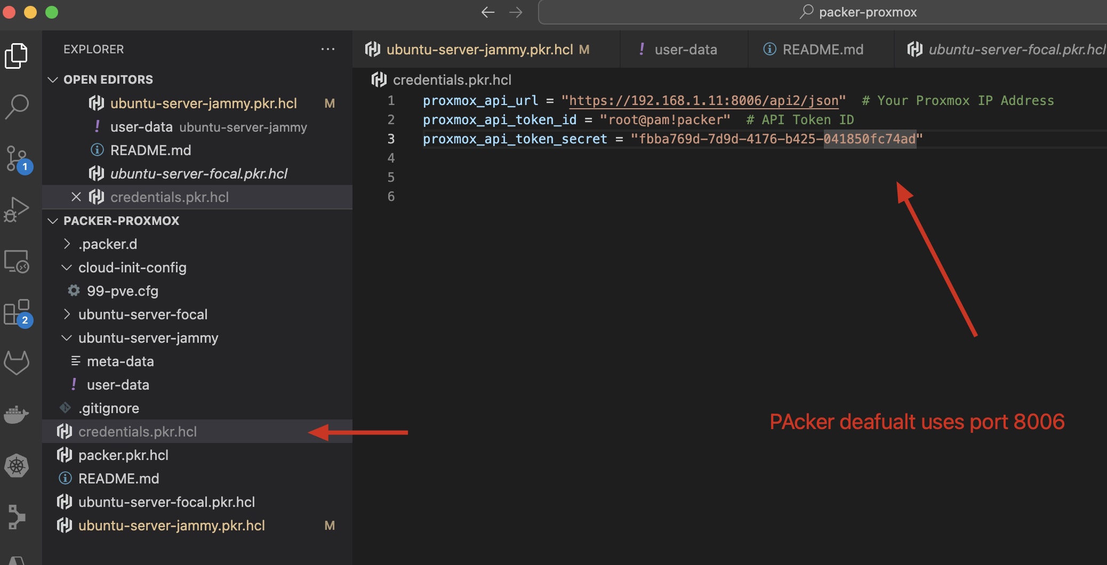Open the Search view in activity bar

point(17,107)
